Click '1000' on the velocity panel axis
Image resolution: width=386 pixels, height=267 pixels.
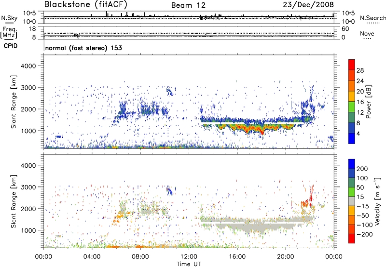click(x=28, y=230)
